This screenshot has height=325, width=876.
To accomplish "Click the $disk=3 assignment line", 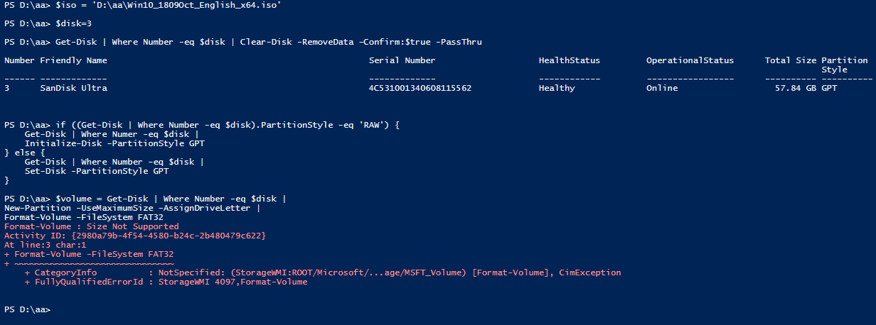I will pos(73,23).
